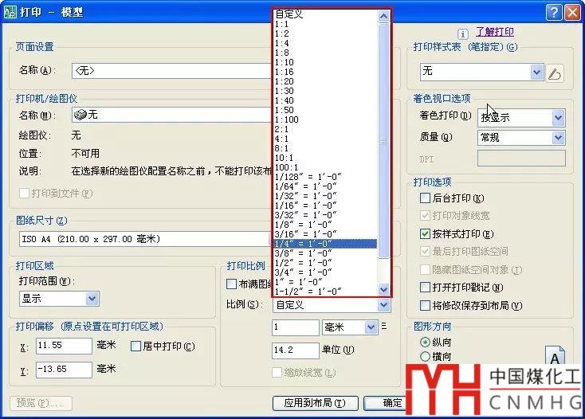Choose scale 1:40 in the list
The image size is (585, 419).
pos(325,100)
